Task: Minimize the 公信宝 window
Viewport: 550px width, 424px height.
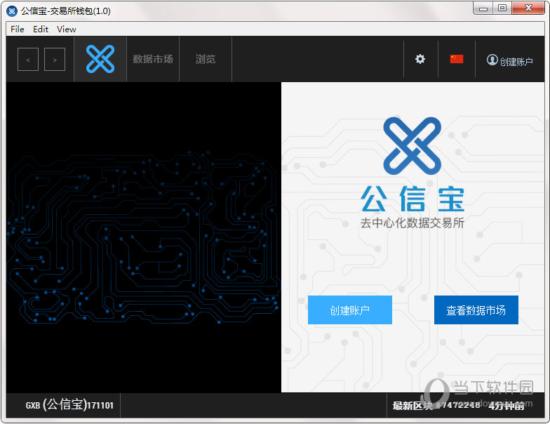Action: coord(483,8)
